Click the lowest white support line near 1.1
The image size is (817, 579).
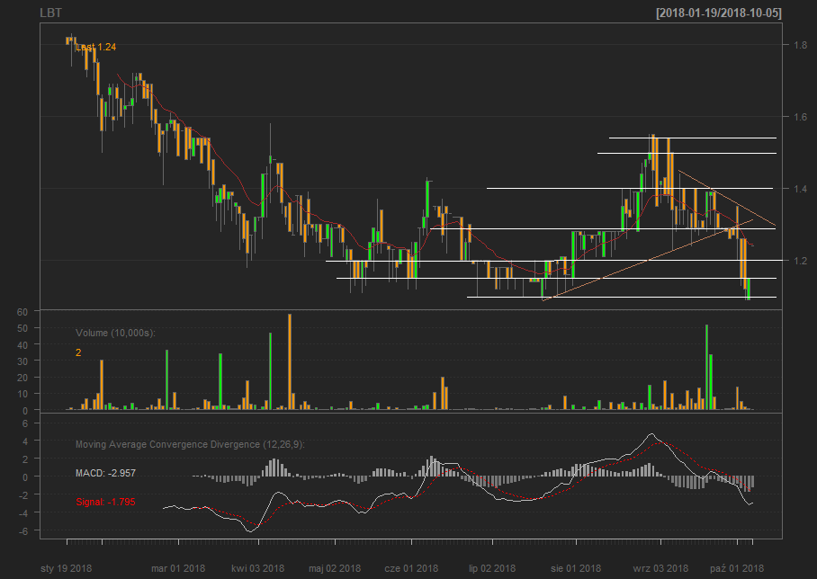[622, 298]
